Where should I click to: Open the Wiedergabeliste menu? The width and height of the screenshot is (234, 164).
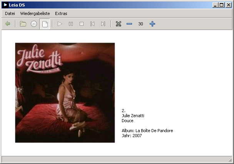pos(35,13)
